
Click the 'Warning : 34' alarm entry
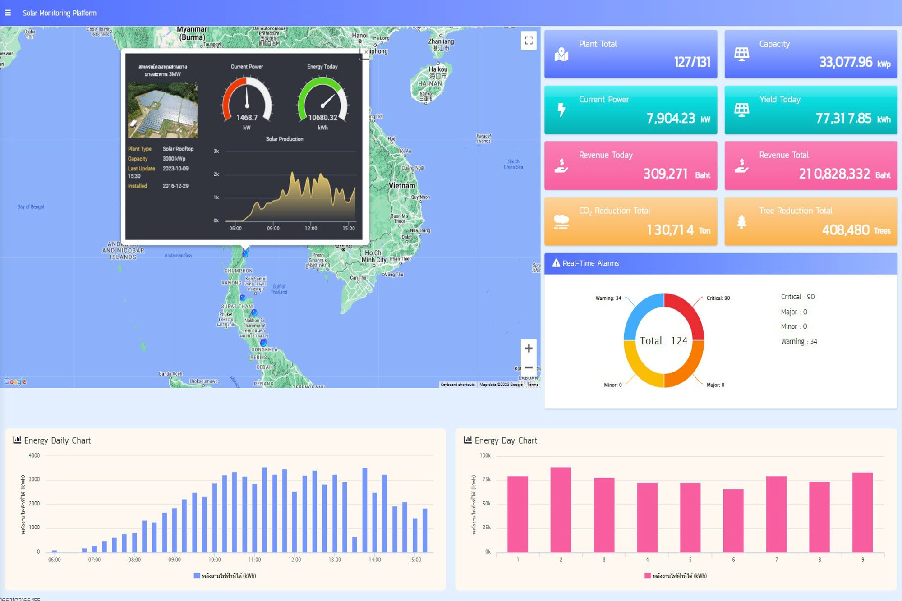pyautogui.click(x=799, y=341)
